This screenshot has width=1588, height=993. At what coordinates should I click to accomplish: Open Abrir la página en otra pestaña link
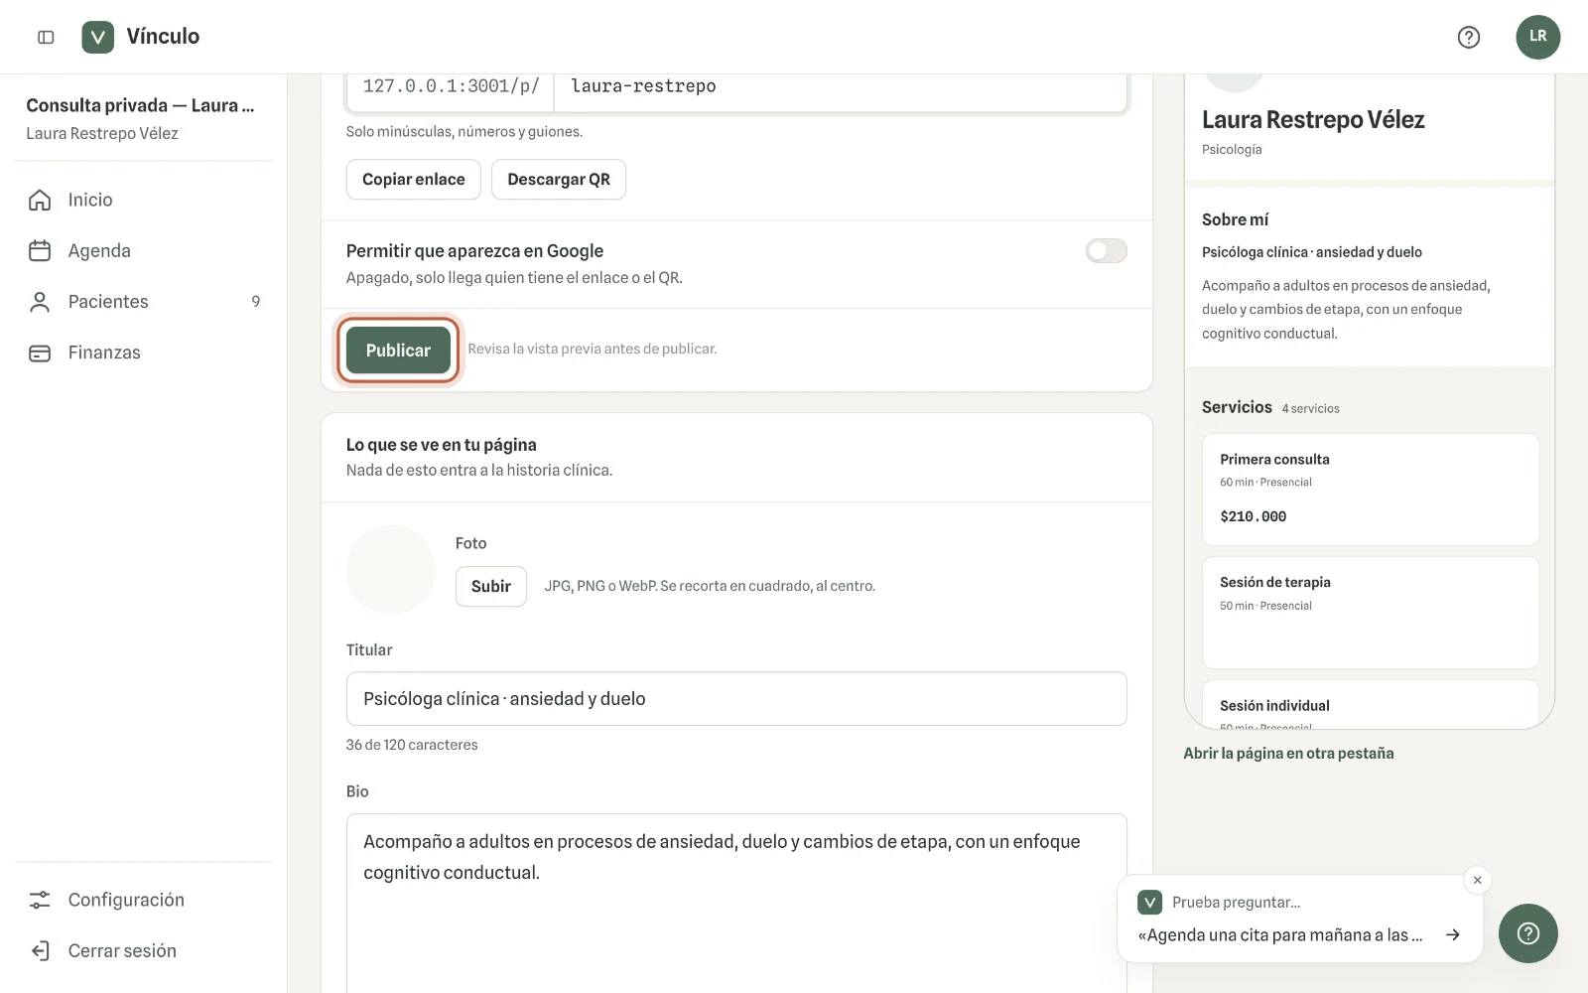click(x=1288, y=753)
